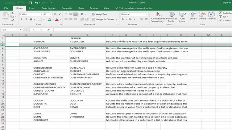This screenshot has height=130, width=232.
Task: Insert cells using Insert button
Action: [193, 17]
